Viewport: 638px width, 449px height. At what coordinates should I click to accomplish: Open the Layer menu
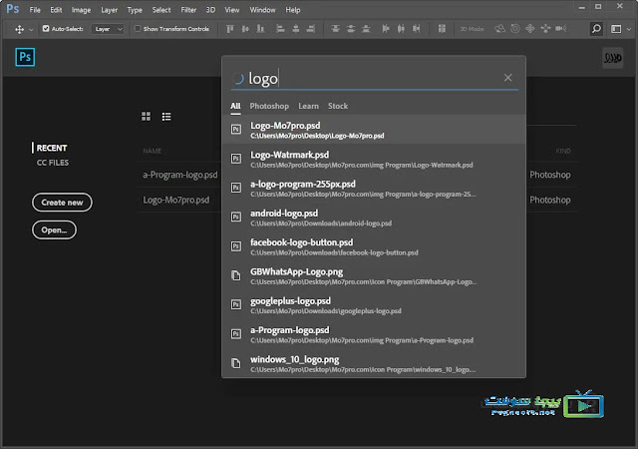click(x=109, y=10)
